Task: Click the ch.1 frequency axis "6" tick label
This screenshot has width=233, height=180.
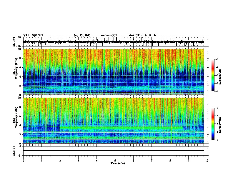Action: (20, 67)
